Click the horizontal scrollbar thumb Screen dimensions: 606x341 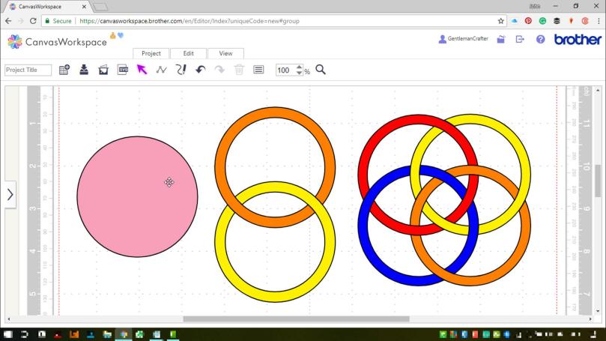point(296,319)
